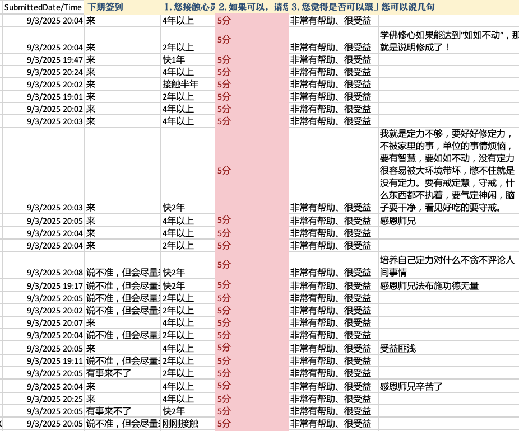Click the 5分 cell in the 感恩师兄 row

(252, 221)
